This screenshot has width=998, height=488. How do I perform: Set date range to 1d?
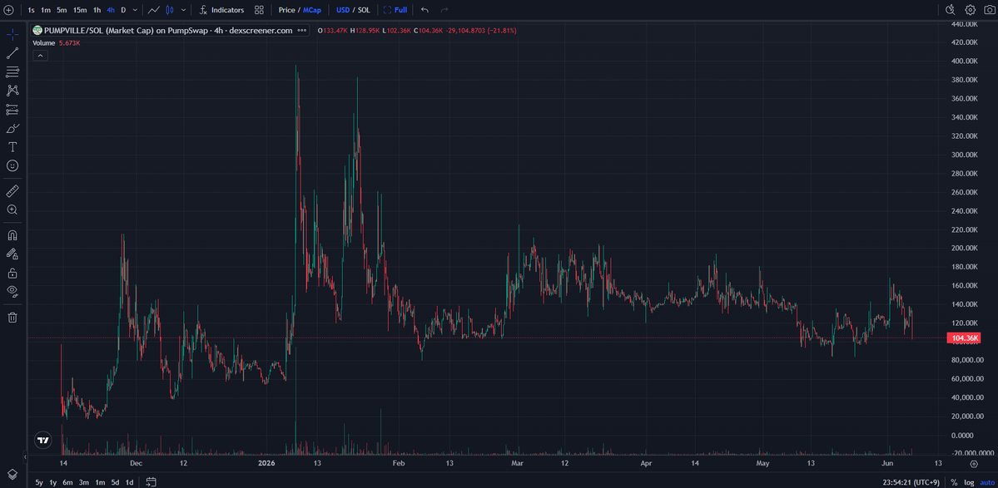[129, 482]
